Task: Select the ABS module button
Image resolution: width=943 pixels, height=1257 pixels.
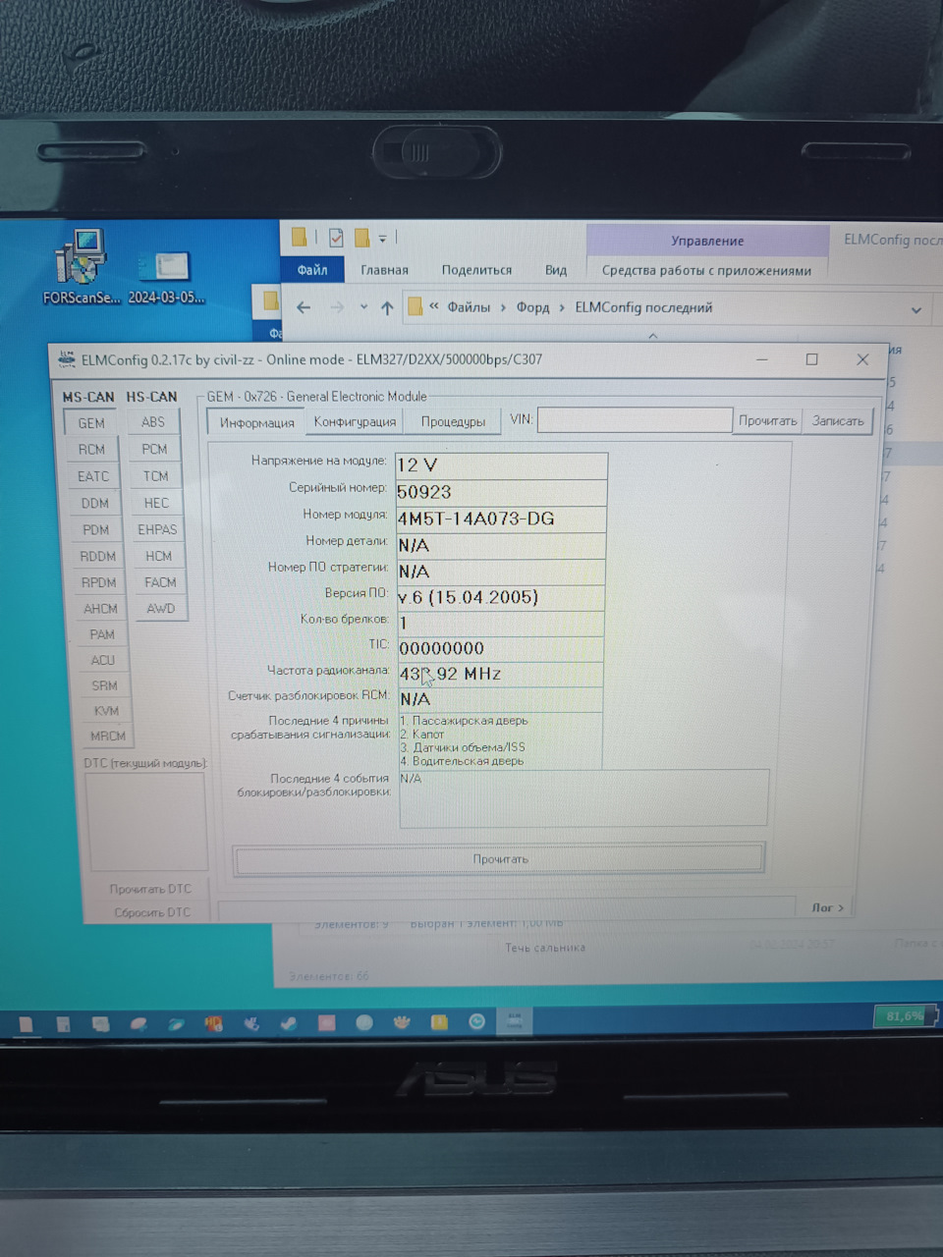Action: [x=153, y=422]
